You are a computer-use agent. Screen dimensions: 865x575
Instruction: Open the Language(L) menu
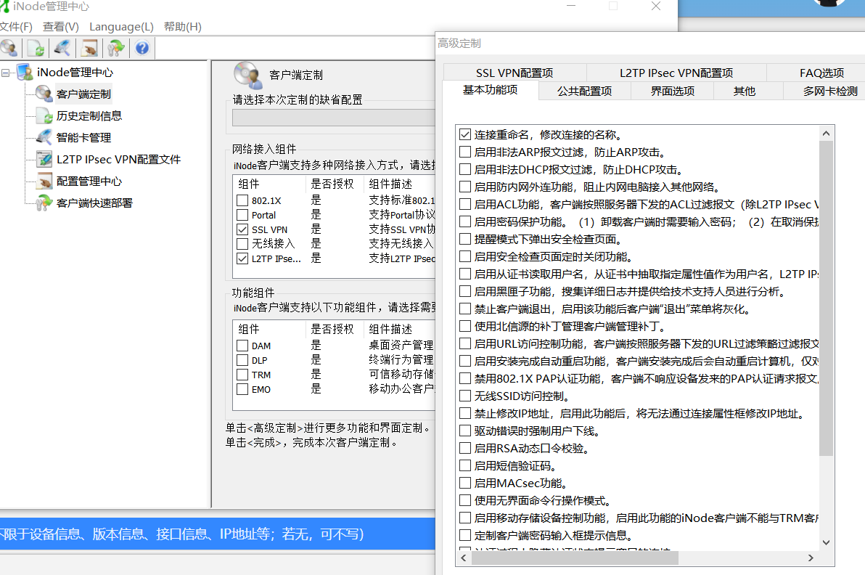pyautogui.click(x=121, y=26)
